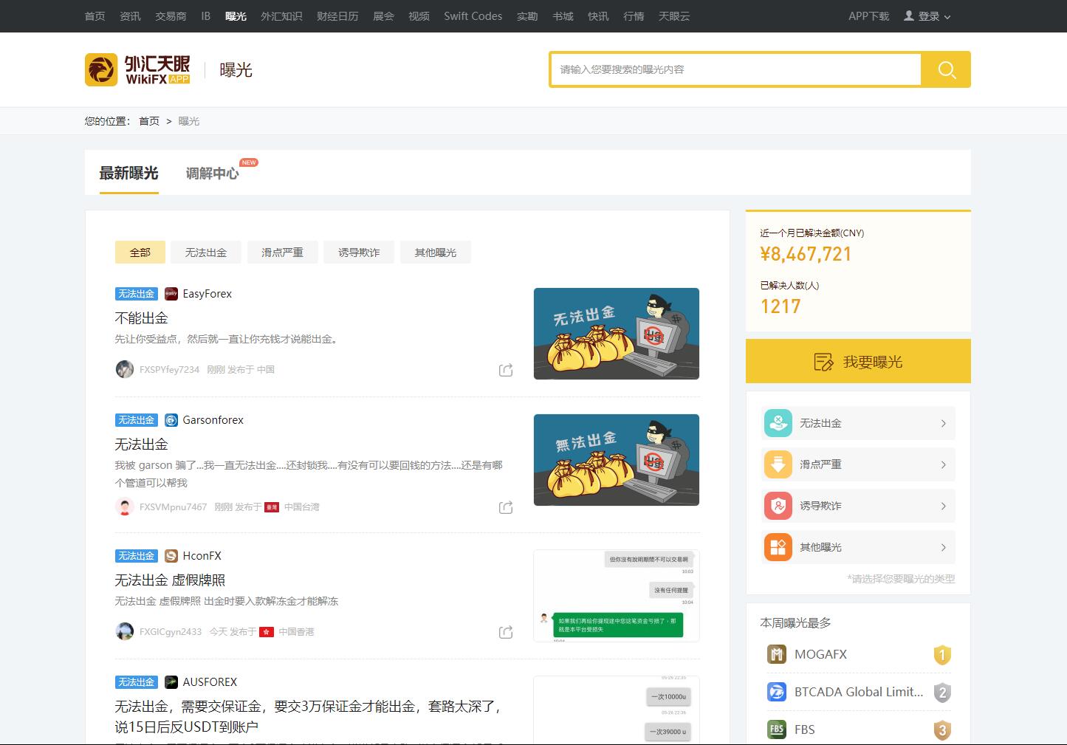The height and width of the screenshot is (745, 1067).
Task: Click the exposure search input field
Action: pyautogui.click(x=735, y=69)
